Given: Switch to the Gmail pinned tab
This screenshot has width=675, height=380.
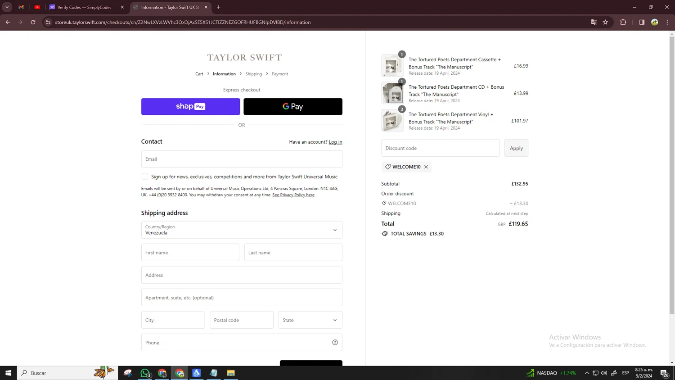Looking at the screenshot, I should click(21, 7).
